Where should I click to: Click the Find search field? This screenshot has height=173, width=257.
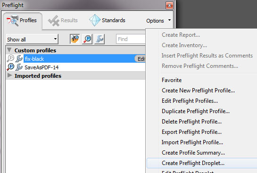point(131,39)
